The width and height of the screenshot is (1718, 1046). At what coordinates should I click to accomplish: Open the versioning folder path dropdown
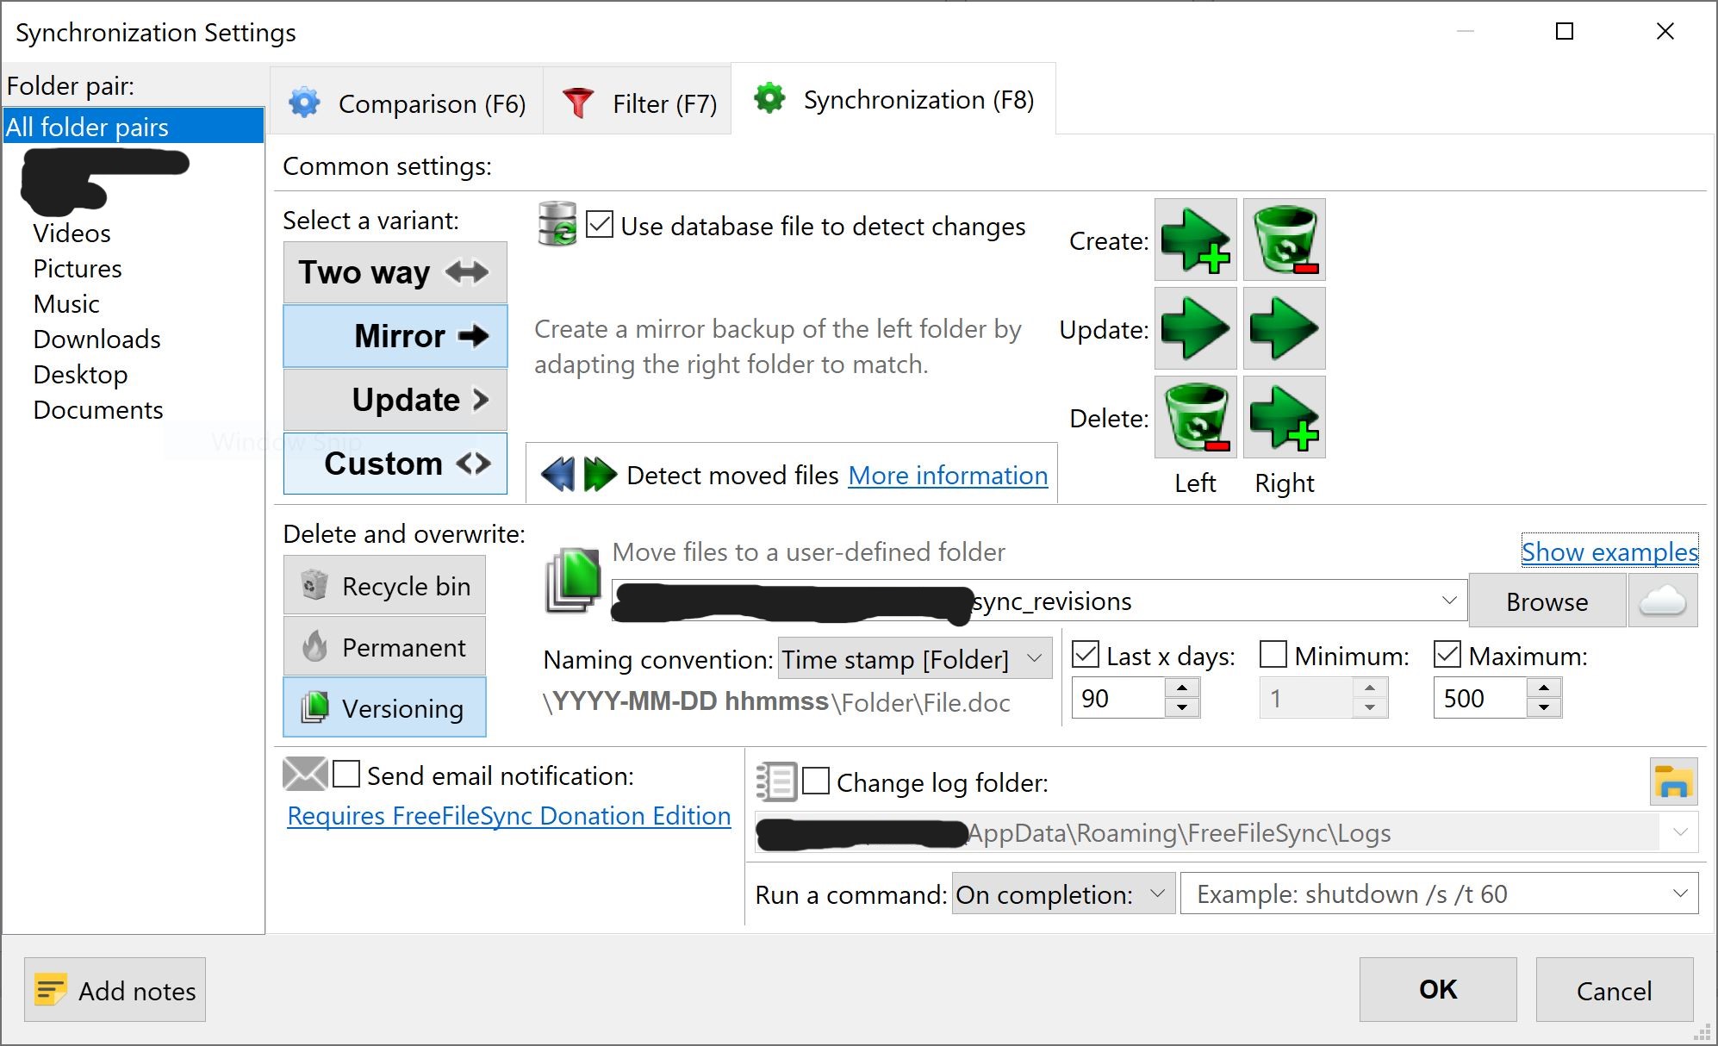pos(1449,601)
